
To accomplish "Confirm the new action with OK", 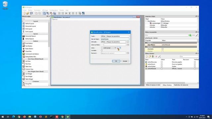I will 116,61.
